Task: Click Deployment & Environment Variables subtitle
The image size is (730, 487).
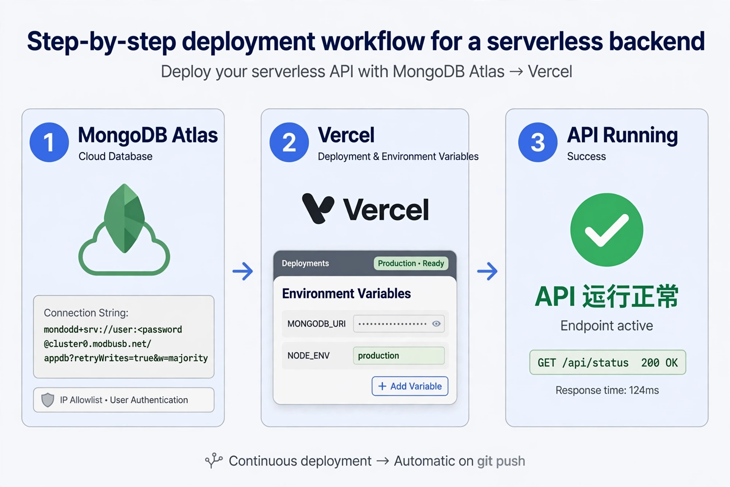Action: click(x=398, y=156)
